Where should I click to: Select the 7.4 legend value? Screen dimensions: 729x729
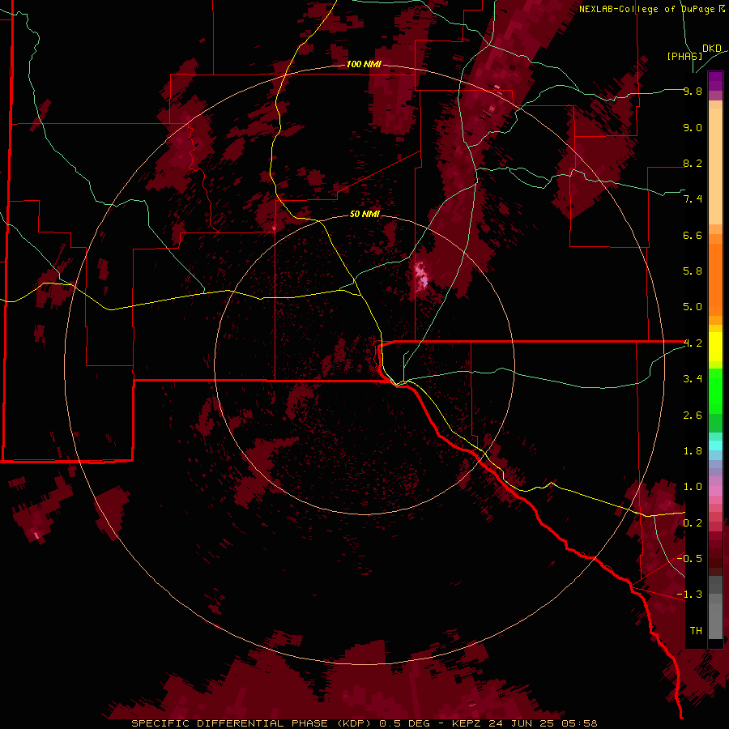693,199
